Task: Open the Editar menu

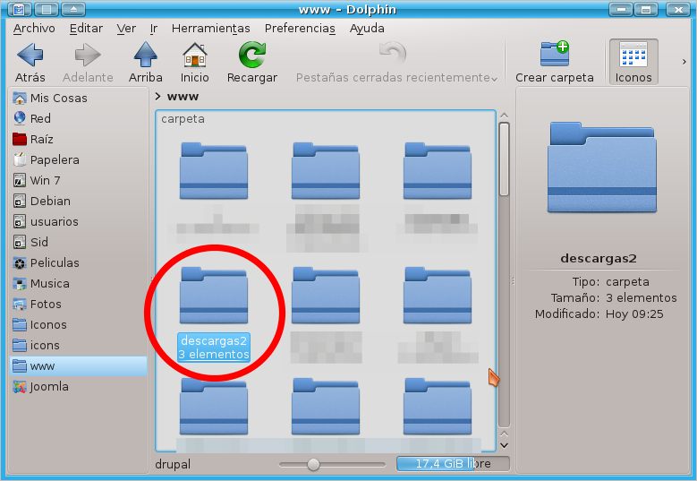Action: tap(86, 29)
